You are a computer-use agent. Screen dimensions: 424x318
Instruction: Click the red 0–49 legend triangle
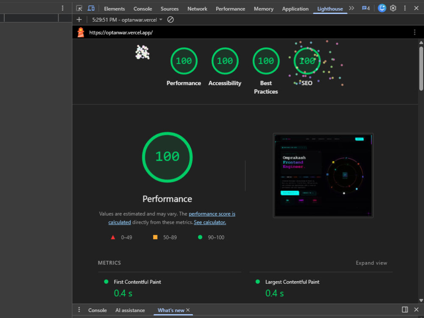coord(113,237)
